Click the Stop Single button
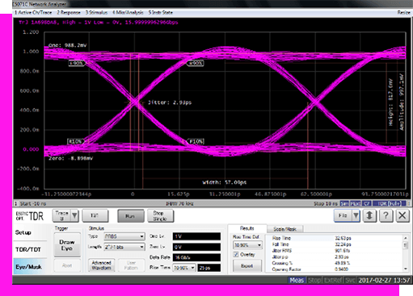The height and width of the screenshot is (296, 413). pyautogui.click(x=160, y=216)
